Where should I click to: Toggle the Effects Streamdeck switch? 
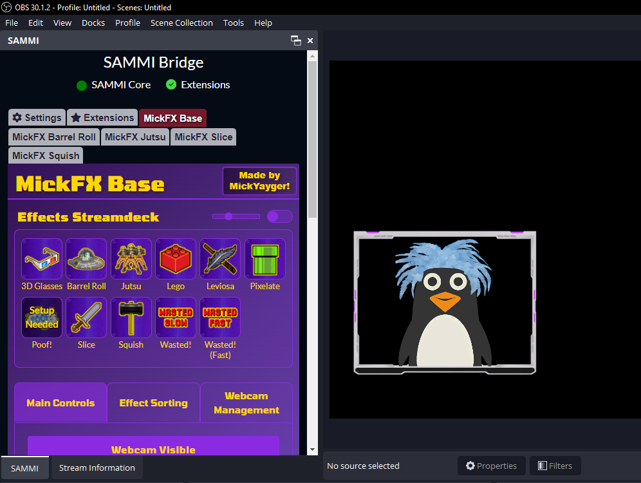pyautogui.click(x=279, y=216)
